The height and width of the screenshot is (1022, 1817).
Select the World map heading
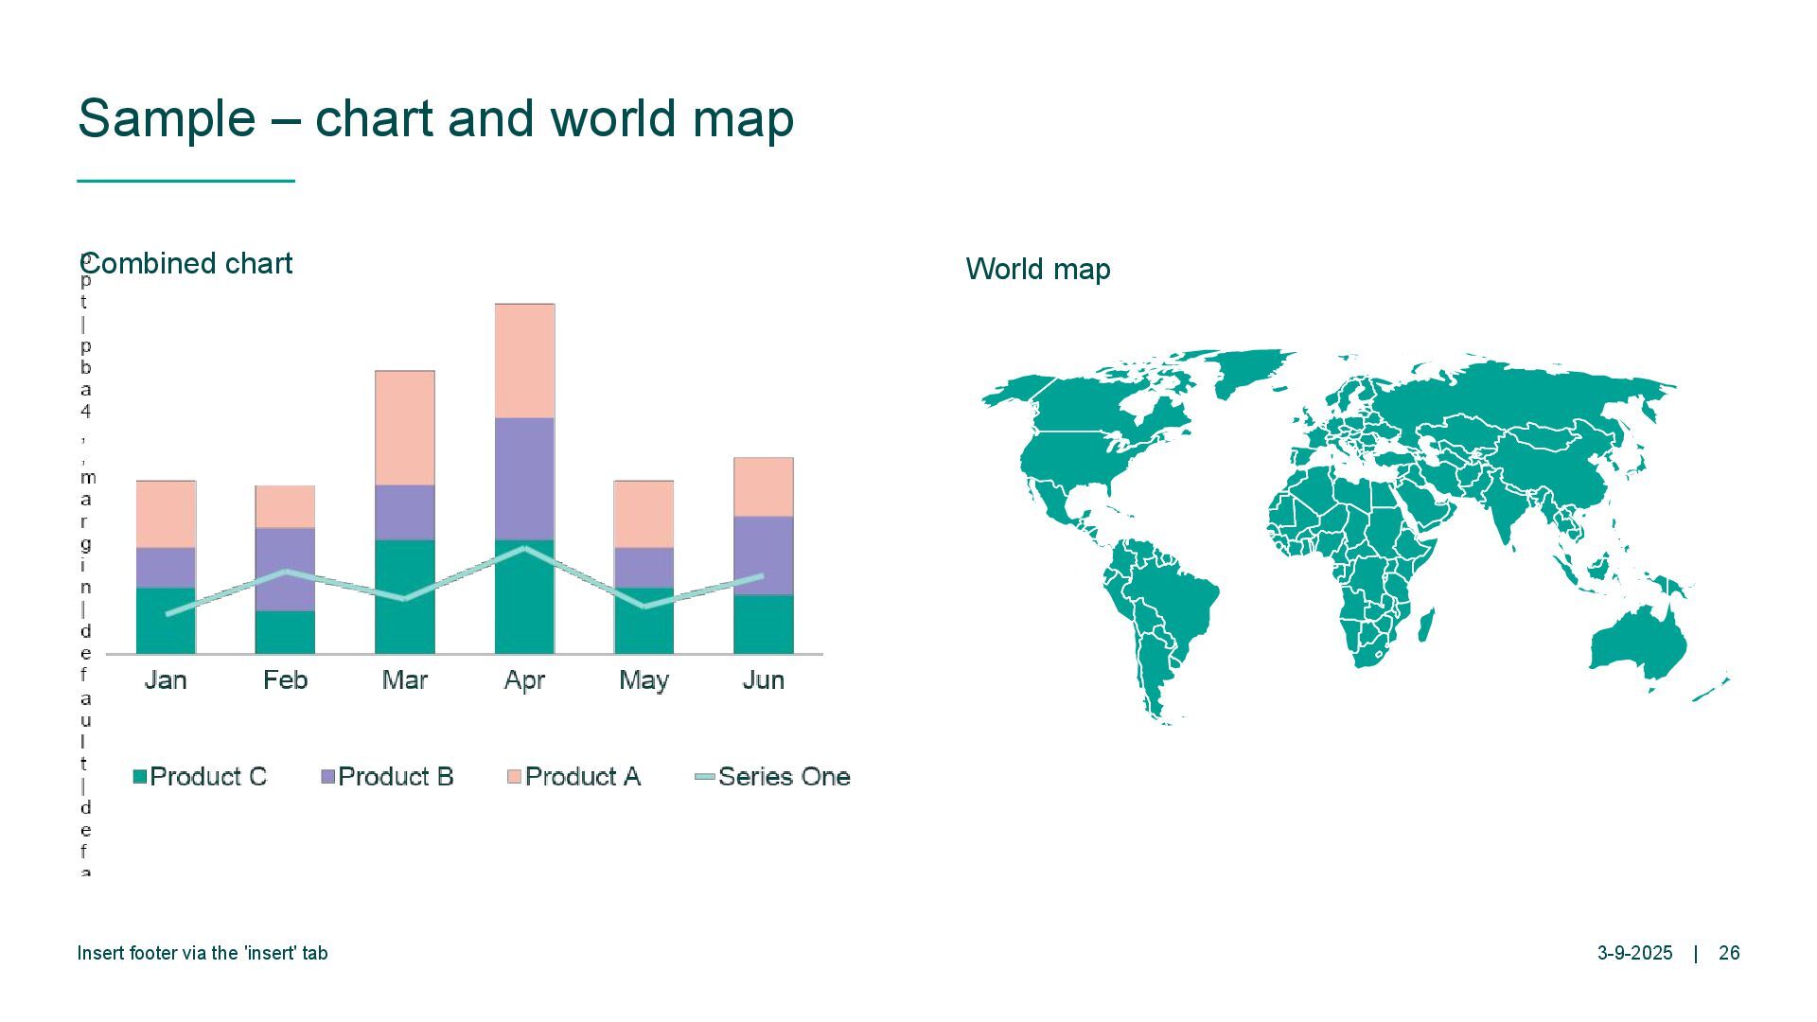click(1037, 270)
